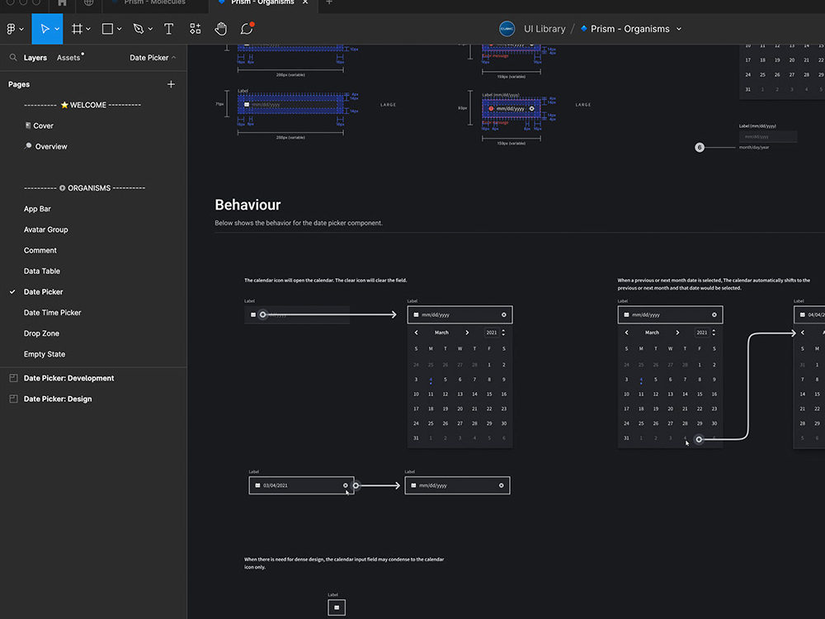Add a new page with plus icon
Screen dimensions: 825x619
171,84
